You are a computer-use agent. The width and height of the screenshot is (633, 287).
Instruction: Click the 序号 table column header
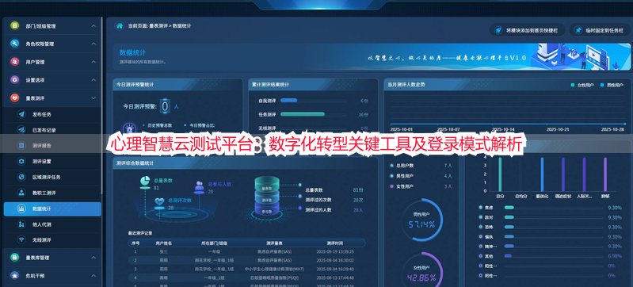tap(135, 243)
